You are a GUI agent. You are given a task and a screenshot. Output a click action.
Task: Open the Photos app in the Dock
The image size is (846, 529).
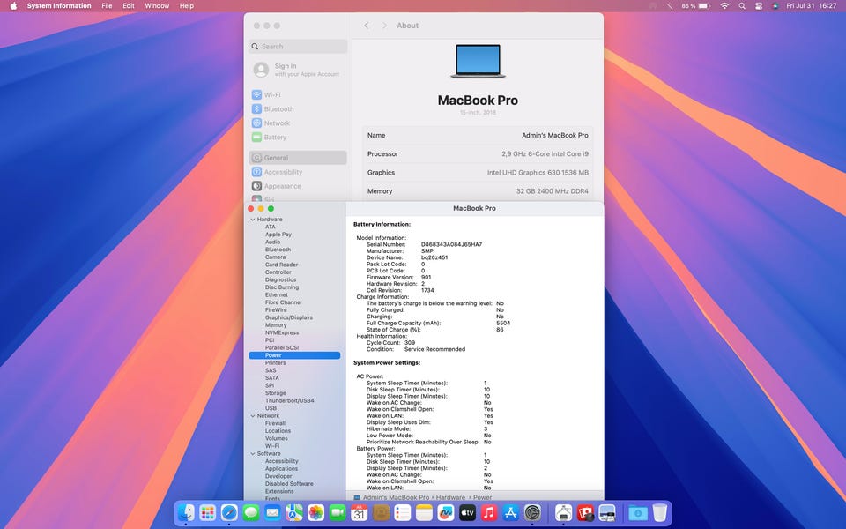[x=315, y=512]
